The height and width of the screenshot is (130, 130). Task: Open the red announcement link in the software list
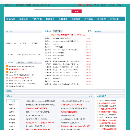(x=68, y=35)
